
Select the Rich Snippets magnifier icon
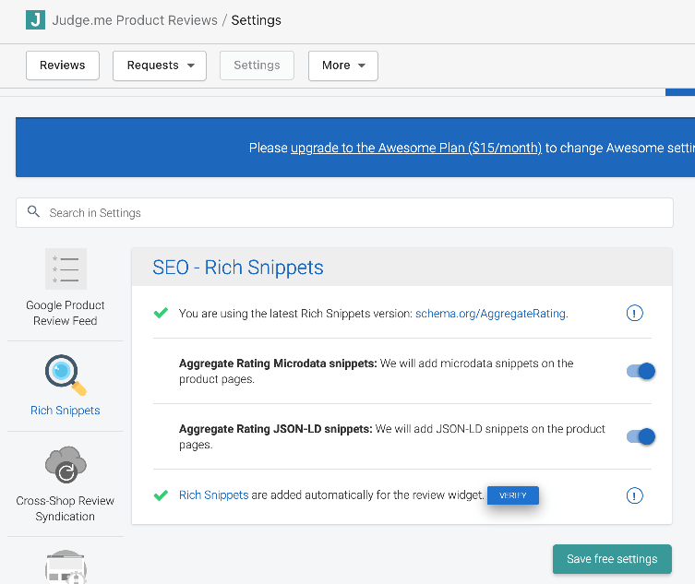click(66, 375)
